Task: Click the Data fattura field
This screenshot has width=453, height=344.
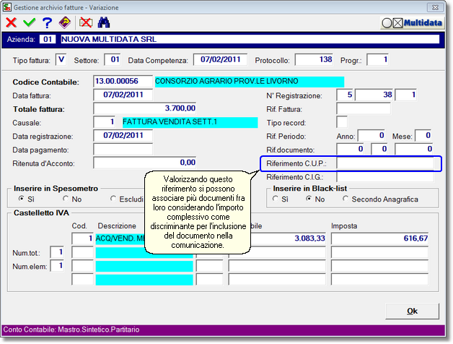Action: click(x=123, y=95)
